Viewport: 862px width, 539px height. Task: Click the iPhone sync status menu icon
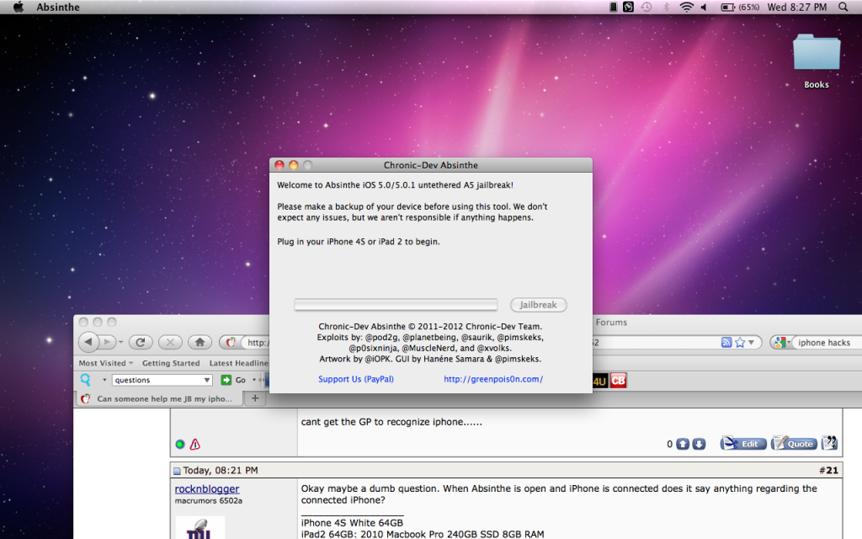click(613, 7)
